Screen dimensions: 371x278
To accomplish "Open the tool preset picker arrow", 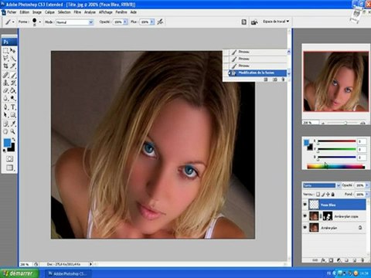I will coord(13,22).
